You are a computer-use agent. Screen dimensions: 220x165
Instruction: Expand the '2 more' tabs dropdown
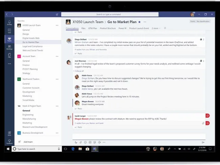[x=156, y=28]
